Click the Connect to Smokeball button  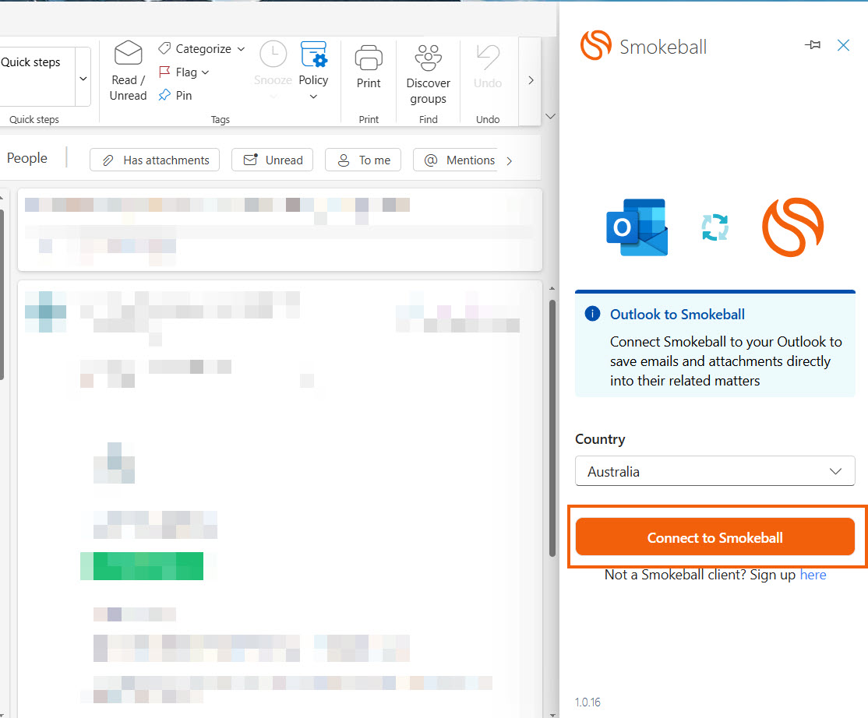click(715, 537)
